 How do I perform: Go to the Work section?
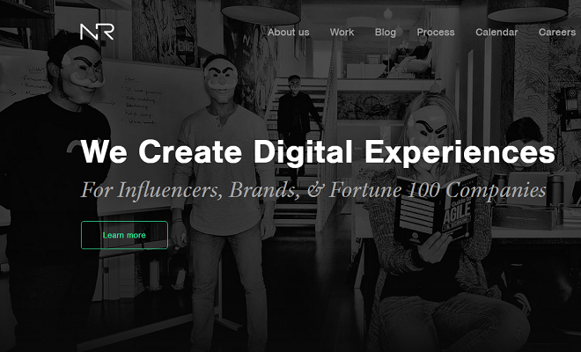[x=342, y=33]
